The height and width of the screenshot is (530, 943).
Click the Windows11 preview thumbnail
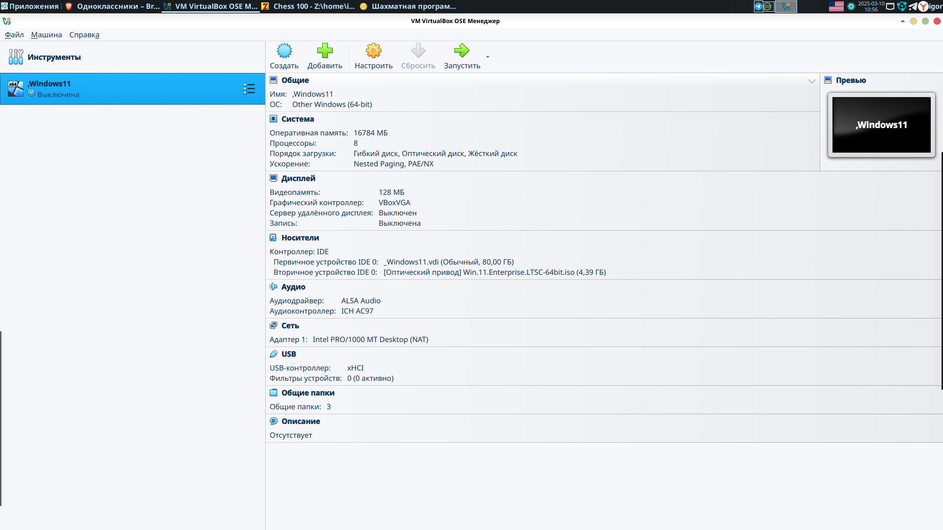(881, 125)
